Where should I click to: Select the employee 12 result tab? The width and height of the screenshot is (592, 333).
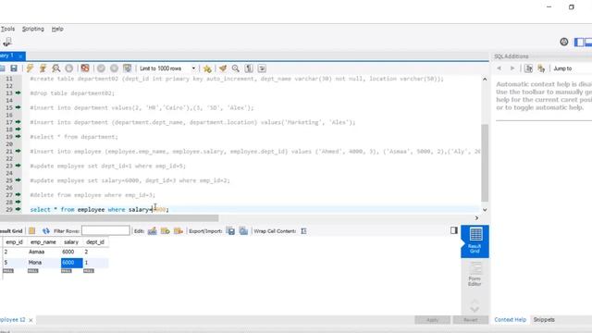[x=12, y=319]
